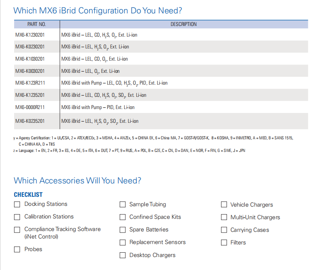
Task: Click the DESCRIPTION column header
Action: tap(184, 24)
